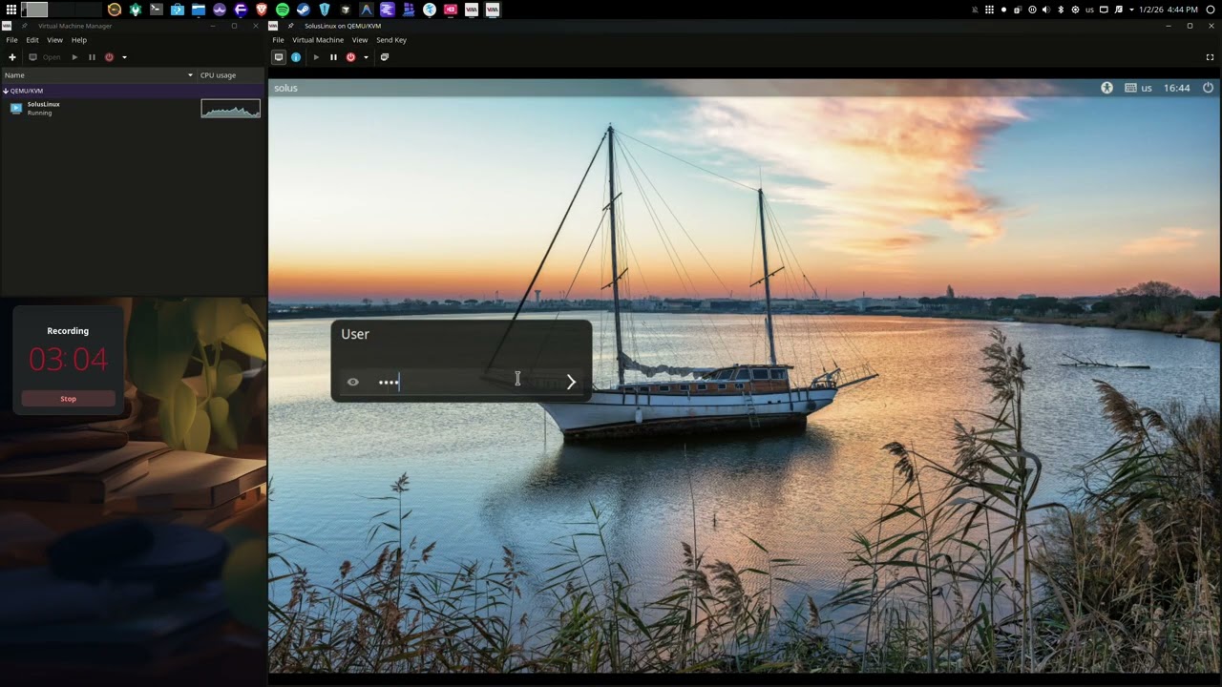Click the red power icon in console toolbar
Image resolution: width=1222 pixels, height=687 pixels.
pos(350,57)
